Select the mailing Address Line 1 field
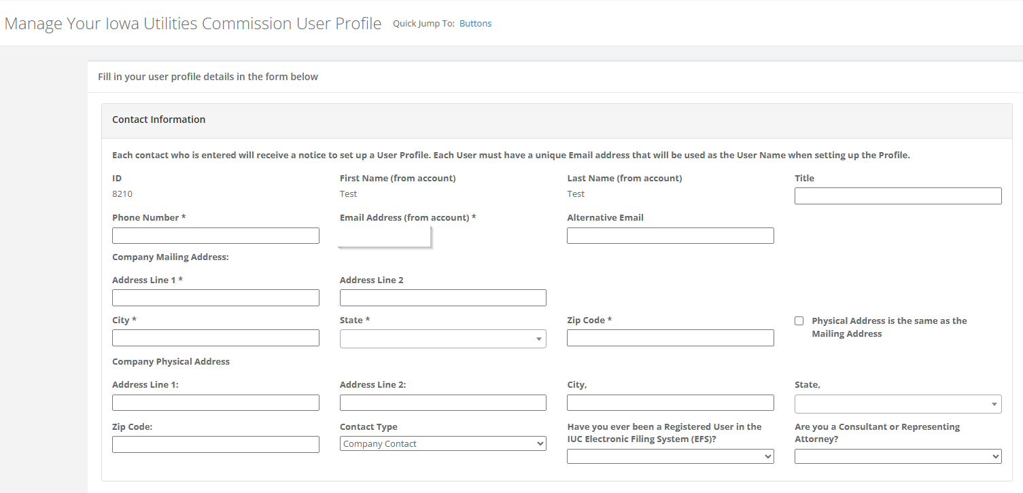This screenshot has width=1023, height=493. (215, 298)
